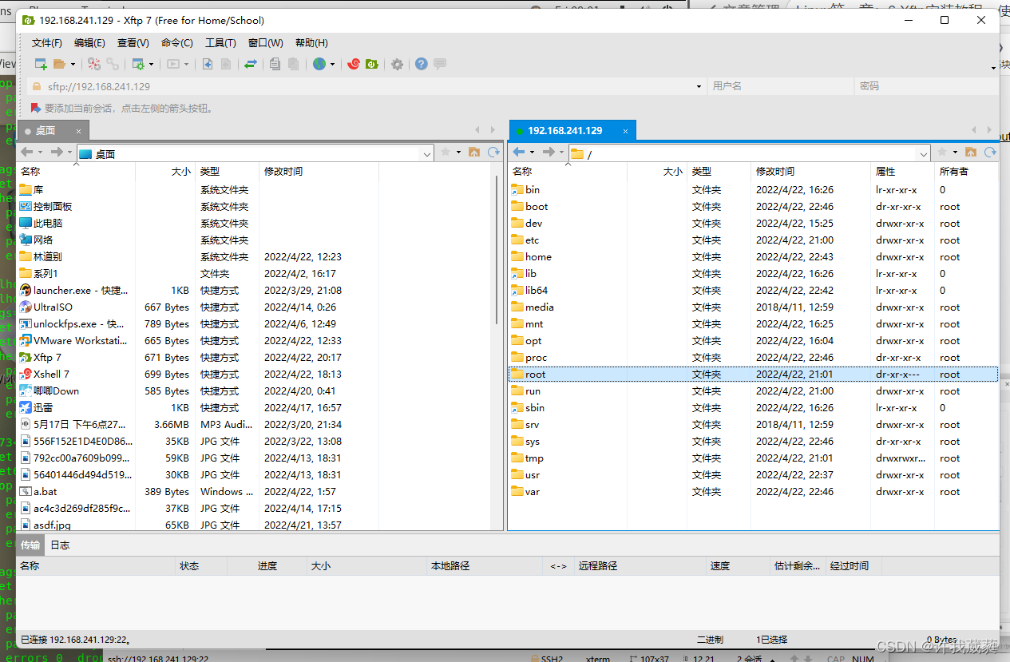Screen dimensions: 1010x662
Task: Click the globe encoding icon
Action: 319,64
